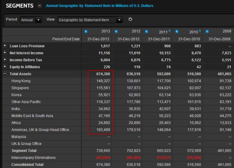
Task: Click the blue info icon beside 2013
Action: [86, 31]
